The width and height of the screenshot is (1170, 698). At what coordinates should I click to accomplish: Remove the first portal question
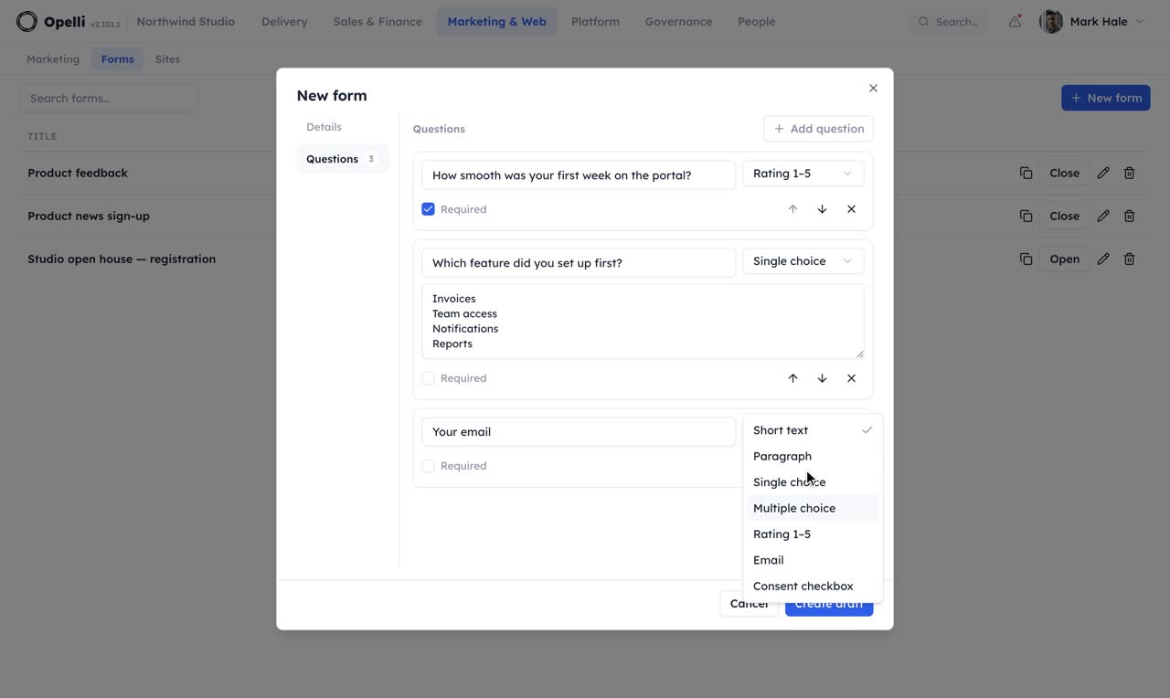point(851,209)
